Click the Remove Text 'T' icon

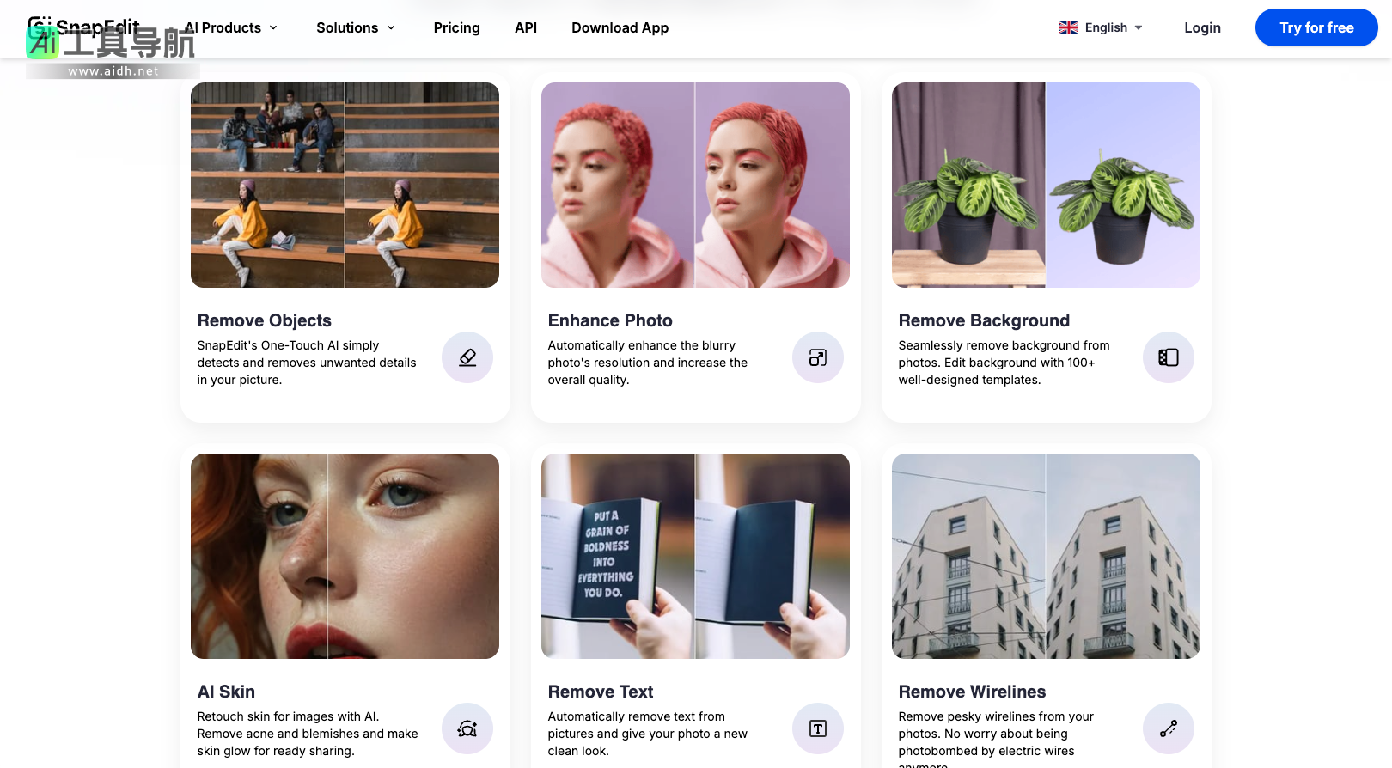[817, 728]
